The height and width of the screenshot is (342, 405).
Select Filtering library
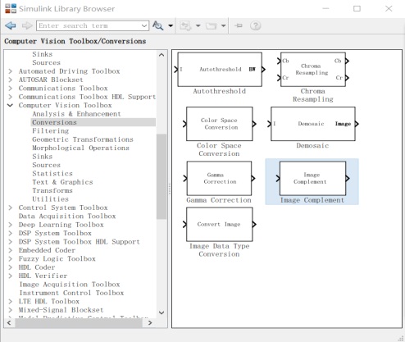pos(51,131)
